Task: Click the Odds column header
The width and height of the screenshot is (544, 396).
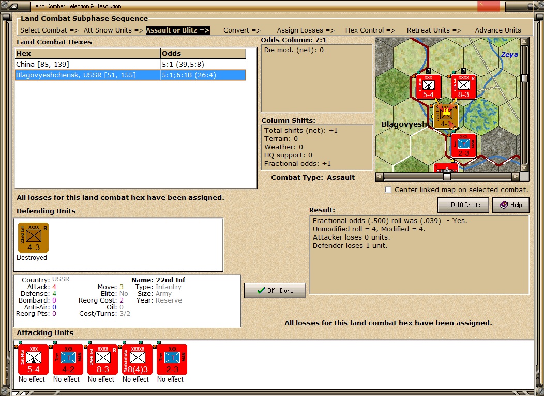Action: 203,53
